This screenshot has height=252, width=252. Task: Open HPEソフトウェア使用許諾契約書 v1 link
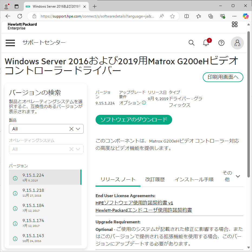(x=134, y=203)
